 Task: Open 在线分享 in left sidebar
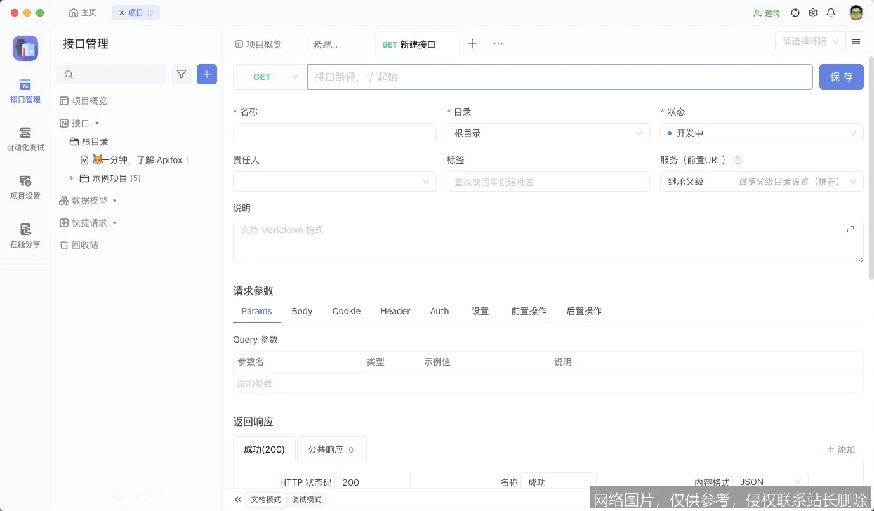point(25,236)
